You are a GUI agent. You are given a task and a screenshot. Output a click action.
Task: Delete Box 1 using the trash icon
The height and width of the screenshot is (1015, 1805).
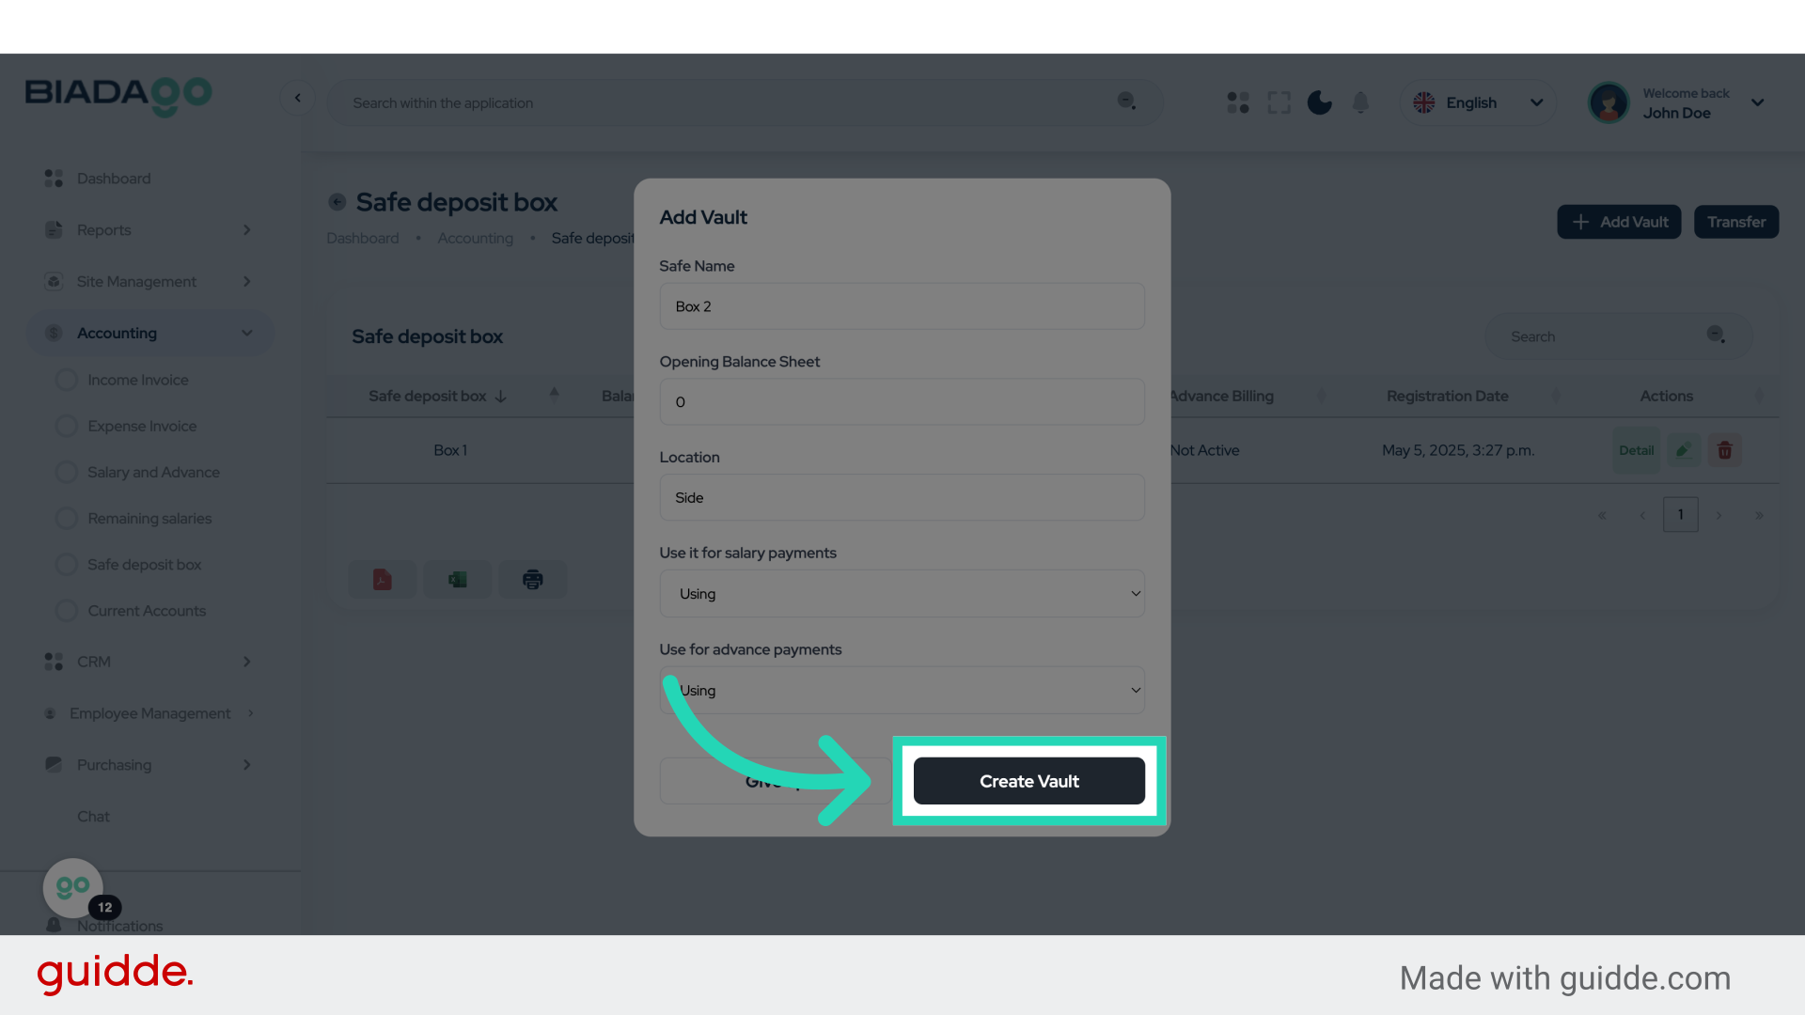pos(1724,450)
